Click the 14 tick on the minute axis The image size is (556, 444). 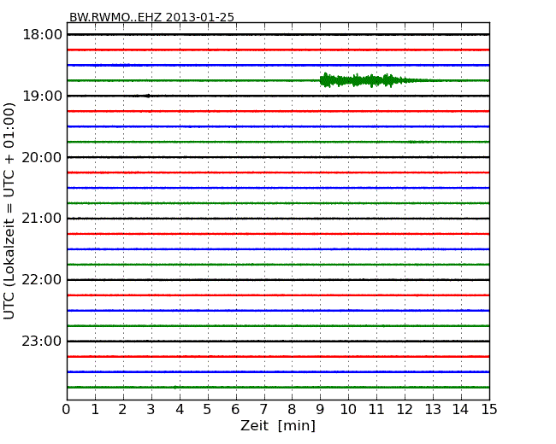pyautogui.click(x=461, y=410)
